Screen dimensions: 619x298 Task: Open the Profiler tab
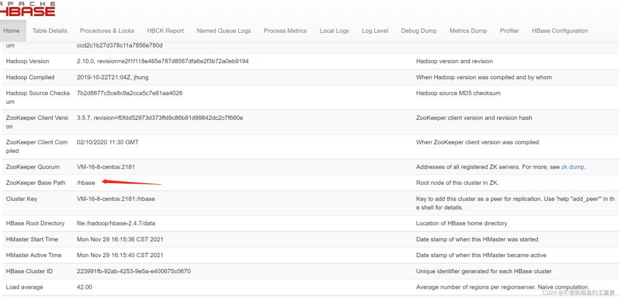click(509, 31)
